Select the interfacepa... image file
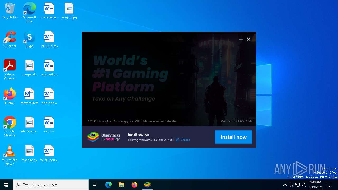Viewport: 338px width, 190px height. (x=29, y=125)
